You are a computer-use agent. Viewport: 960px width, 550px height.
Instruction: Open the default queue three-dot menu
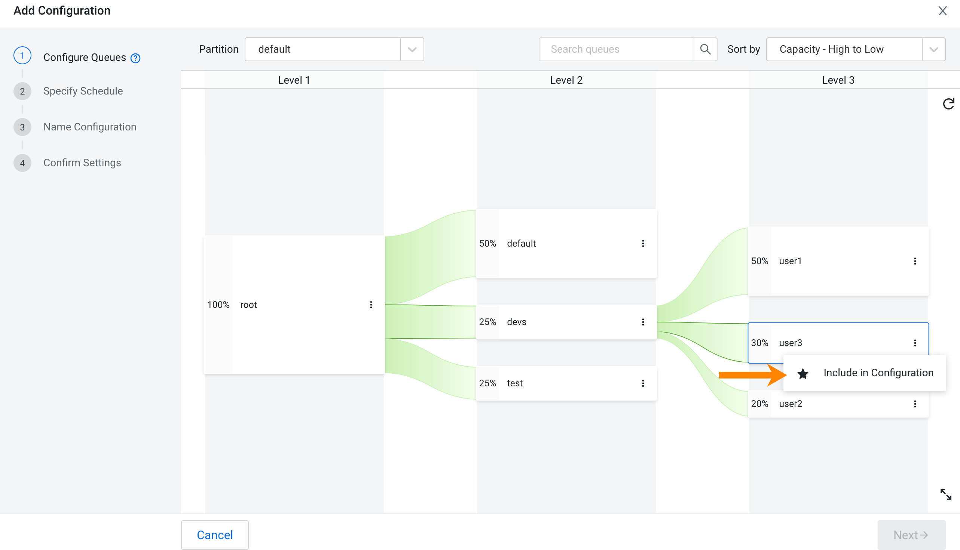[643, 244]
